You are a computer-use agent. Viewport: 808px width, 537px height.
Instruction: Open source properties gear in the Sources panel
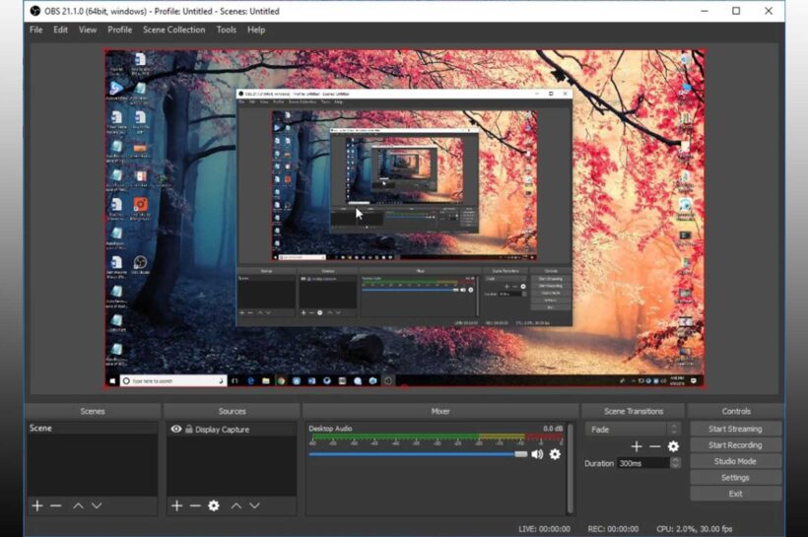214,506
